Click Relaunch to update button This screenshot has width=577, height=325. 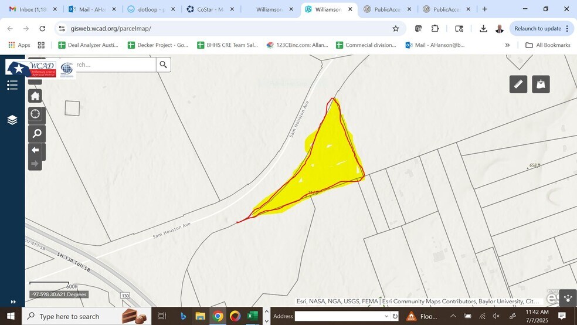coord(538,28)
